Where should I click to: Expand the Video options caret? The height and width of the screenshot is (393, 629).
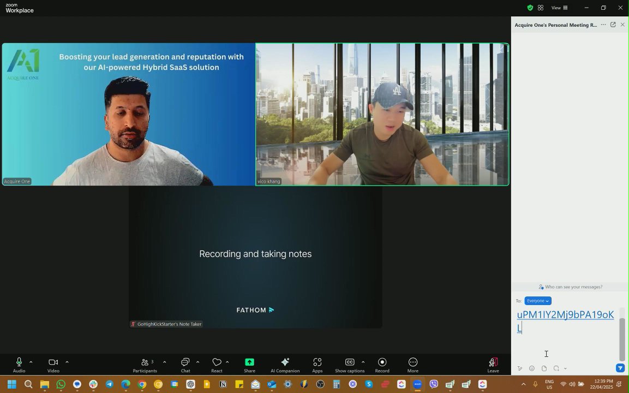tap(67, 362)
